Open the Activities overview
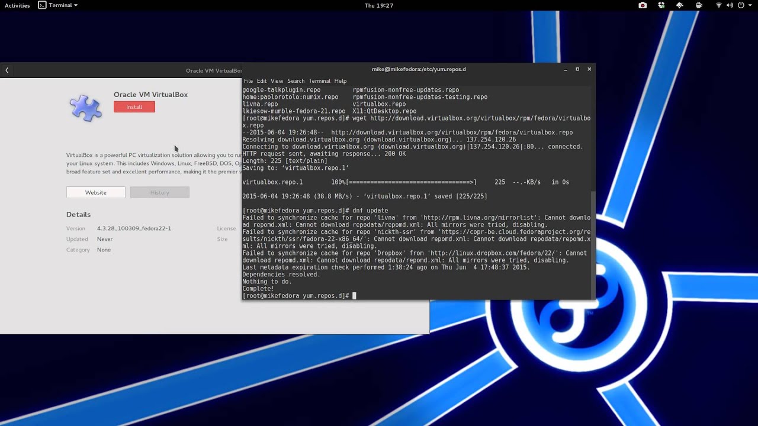Screen dimensions: 758x426 [17, 5]
